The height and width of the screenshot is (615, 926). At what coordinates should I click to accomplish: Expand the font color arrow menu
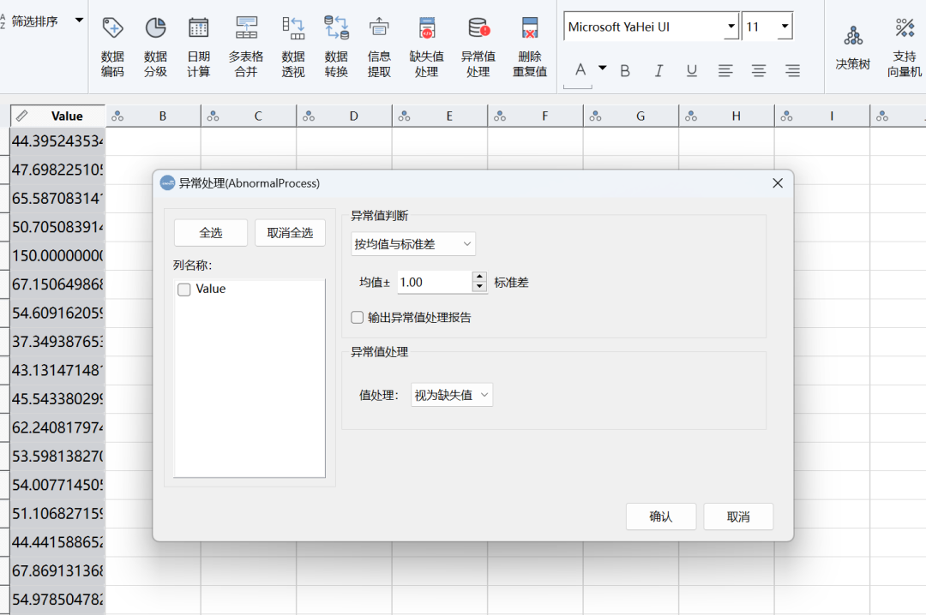[603, 69]
